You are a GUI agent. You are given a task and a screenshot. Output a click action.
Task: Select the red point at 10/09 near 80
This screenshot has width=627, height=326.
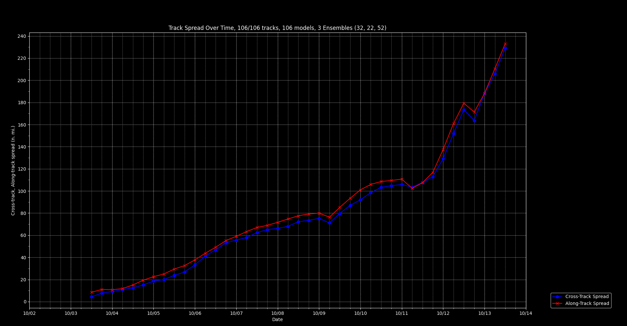[x=319, y=213]
